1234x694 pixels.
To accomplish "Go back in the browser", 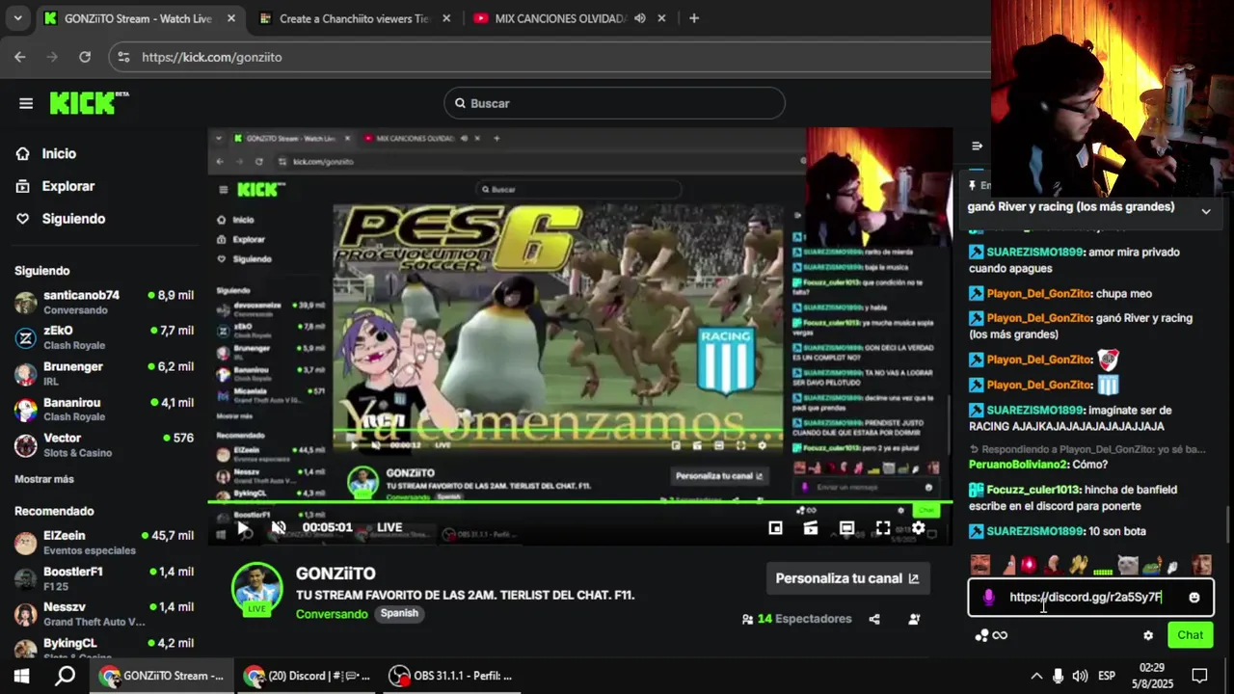I will coord(20,57).
